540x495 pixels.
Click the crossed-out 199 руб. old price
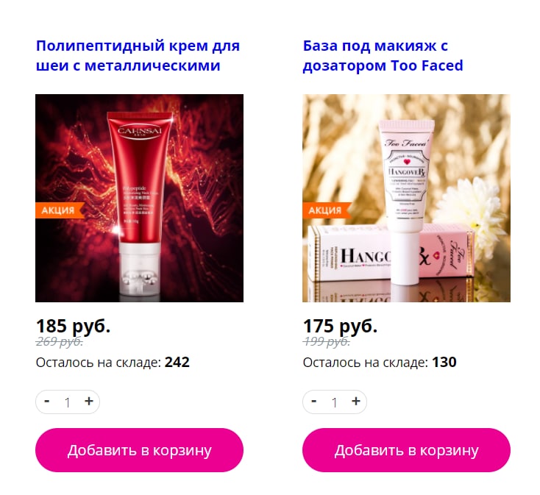tap(326, 342)
